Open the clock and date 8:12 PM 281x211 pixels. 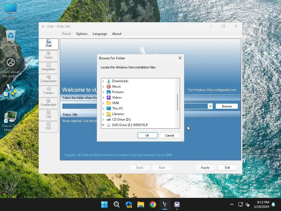[262, 204]
